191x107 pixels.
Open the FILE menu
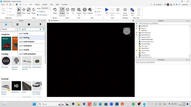coord(3,4)
